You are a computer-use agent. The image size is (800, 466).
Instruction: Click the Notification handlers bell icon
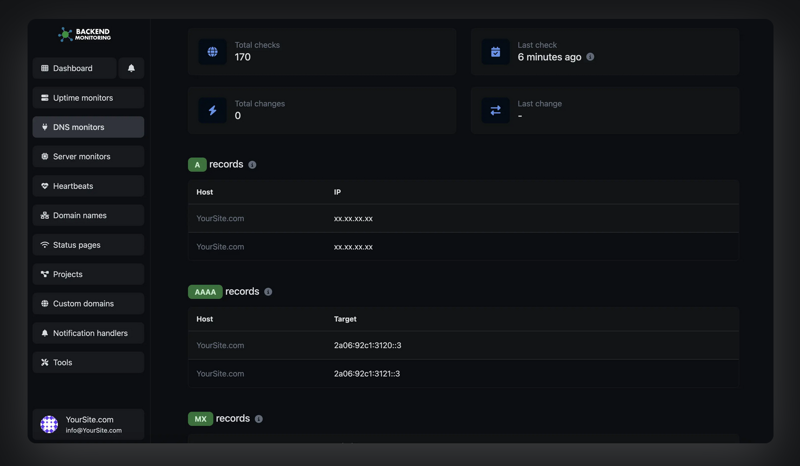(45, 333)
